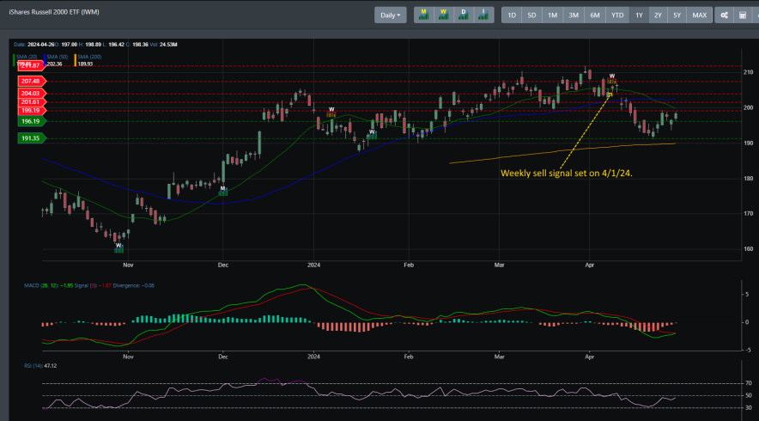The width and height of the screenshot is (759, 421).
Task: Click the iShares Russell 2000 ETF (IWM) title
Action: [x=54, y=12]
